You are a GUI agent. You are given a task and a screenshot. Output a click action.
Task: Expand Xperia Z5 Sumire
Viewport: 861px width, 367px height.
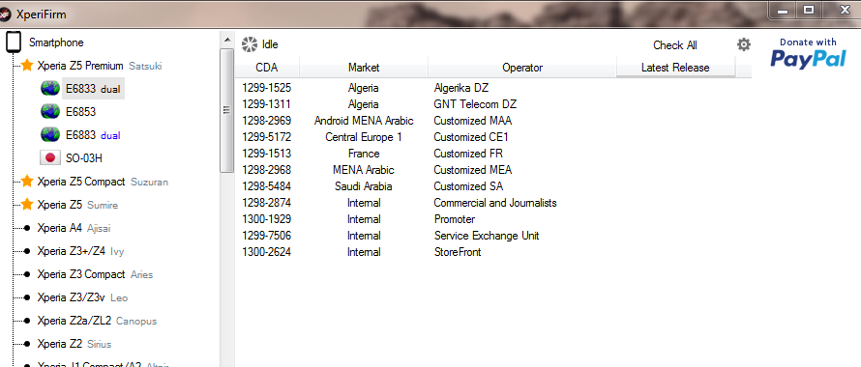point(77,205)
